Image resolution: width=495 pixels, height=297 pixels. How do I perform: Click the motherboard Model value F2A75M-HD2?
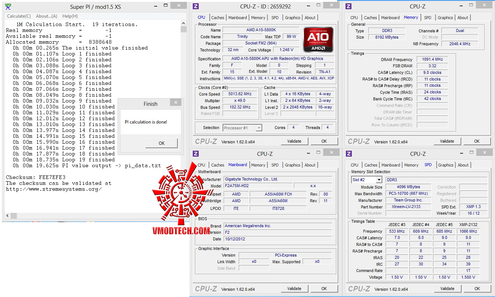(258, 186)
